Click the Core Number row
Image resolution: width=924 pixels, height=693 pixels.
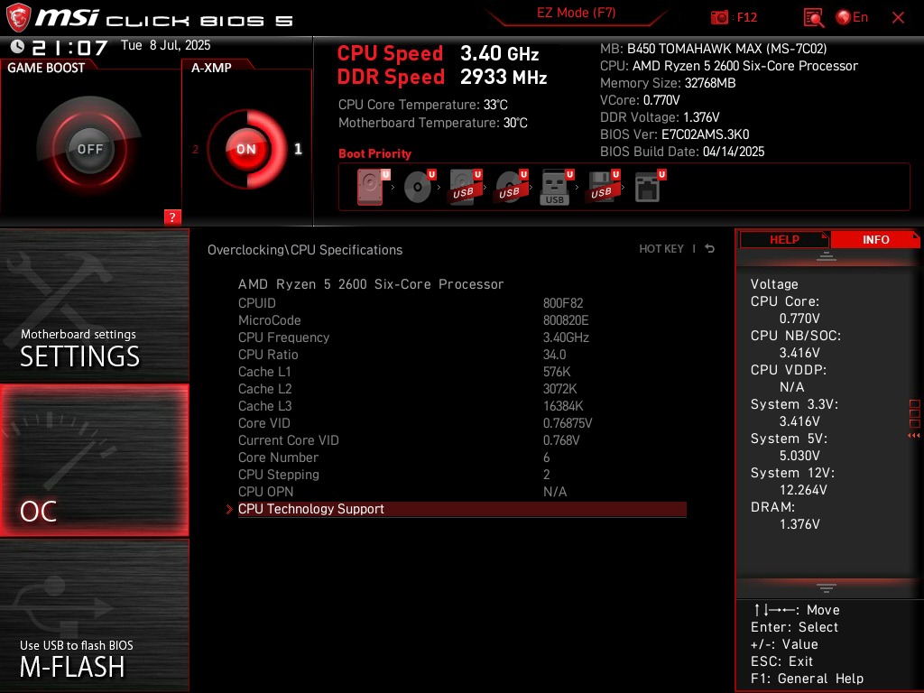point(462,457)
